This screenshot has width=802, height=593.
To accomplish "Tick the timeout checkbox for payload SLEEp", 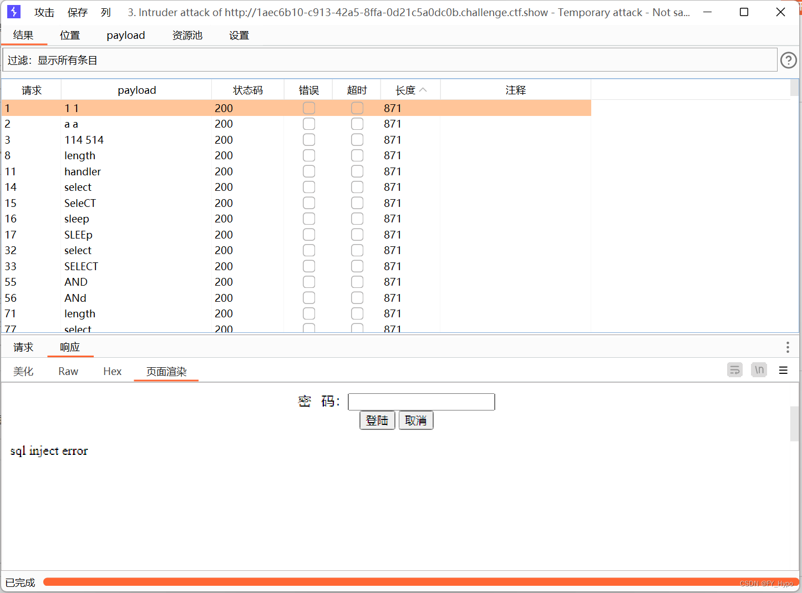I will coord(357,235).
